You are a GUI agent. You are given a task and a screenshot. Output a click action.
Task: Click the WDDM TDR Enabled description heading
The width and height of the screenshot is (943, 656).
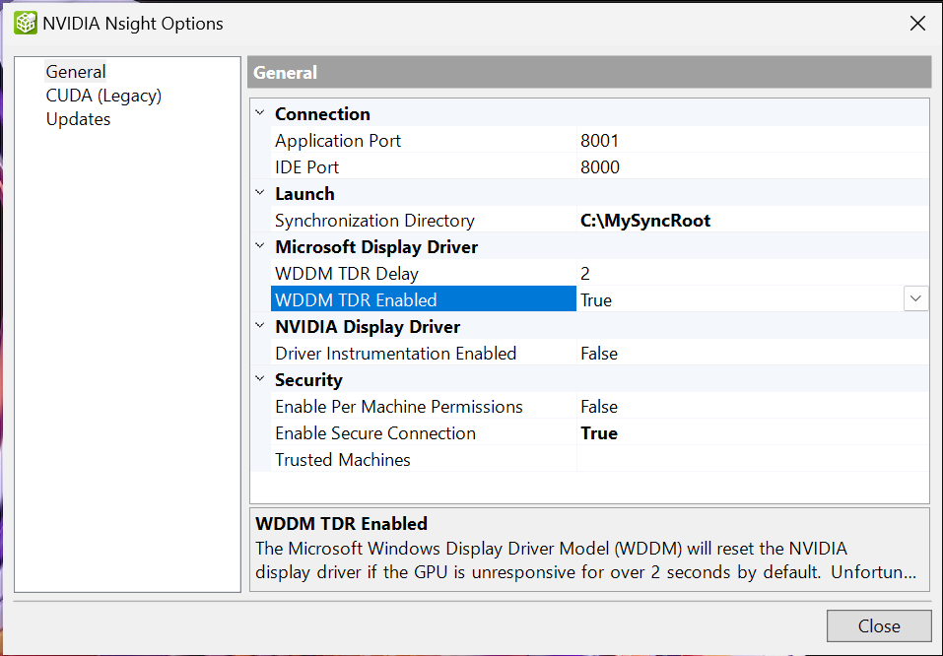[341, 523]
